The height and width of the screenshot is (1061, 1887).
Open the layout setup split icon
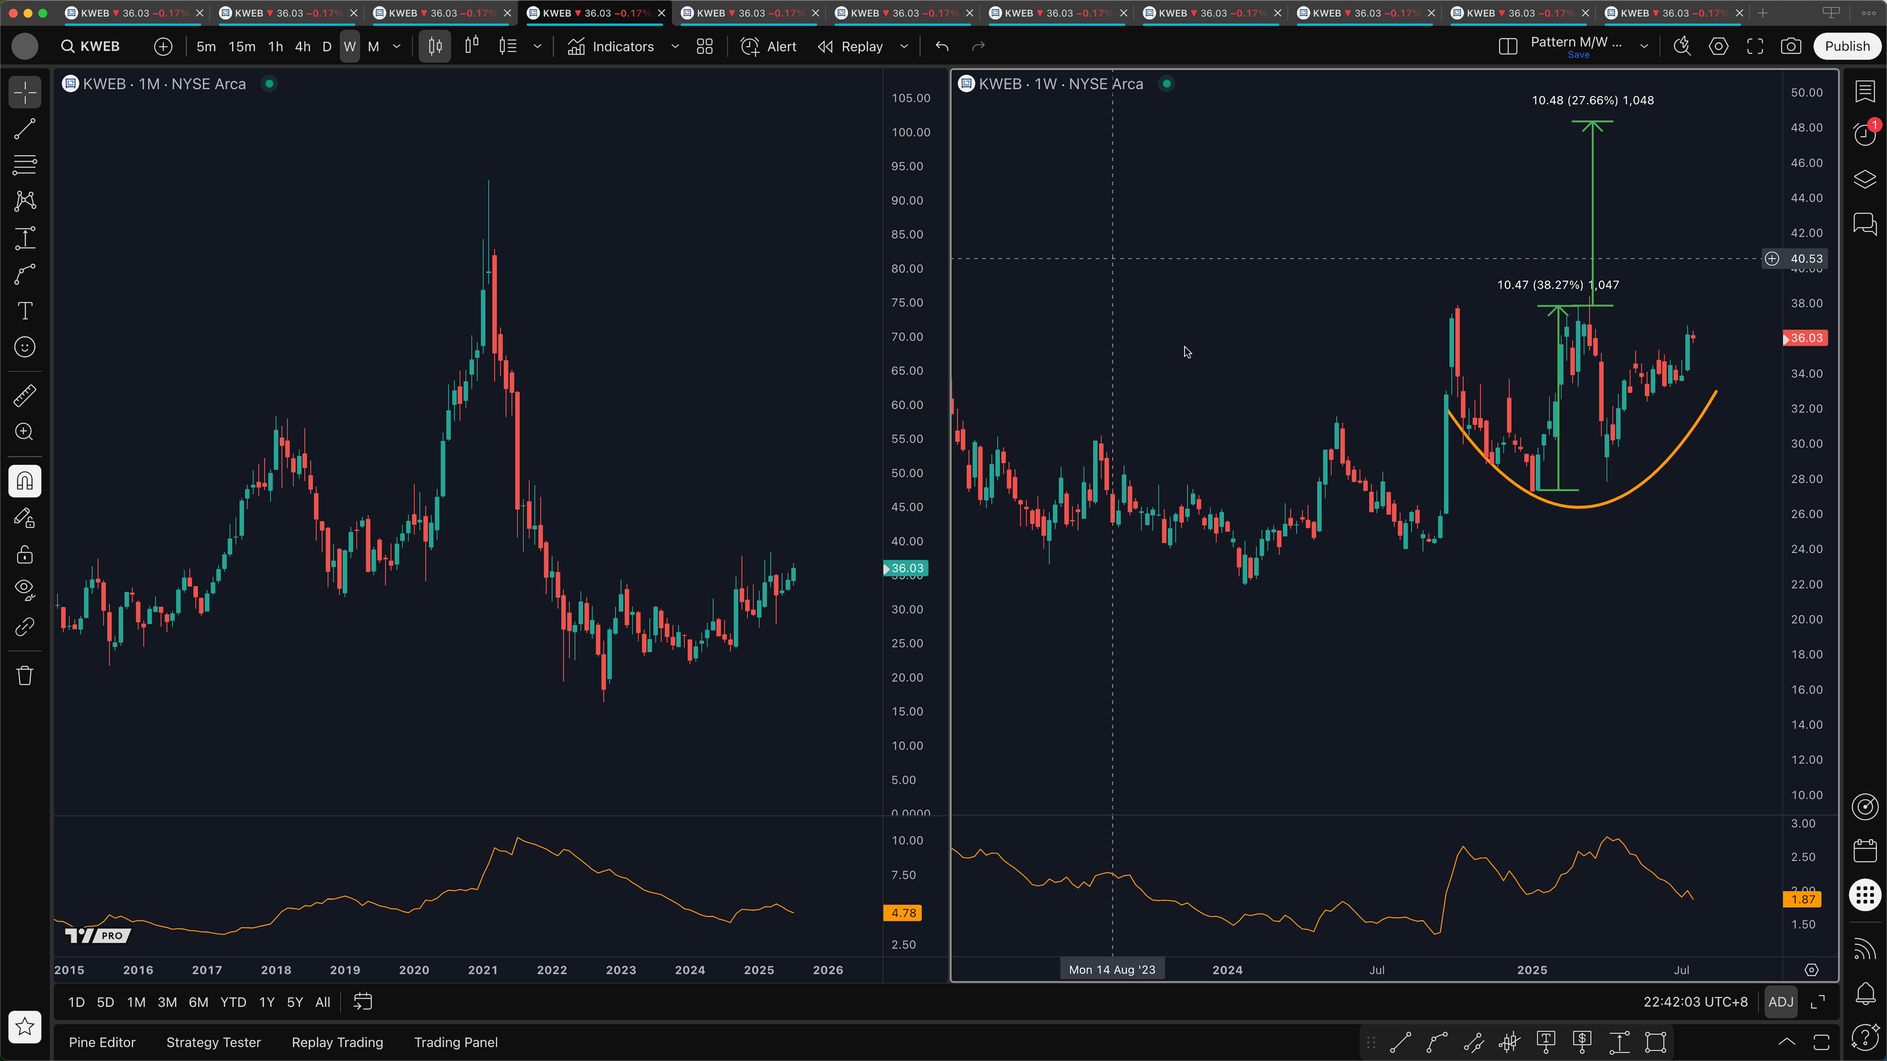tap(1508, 46)
